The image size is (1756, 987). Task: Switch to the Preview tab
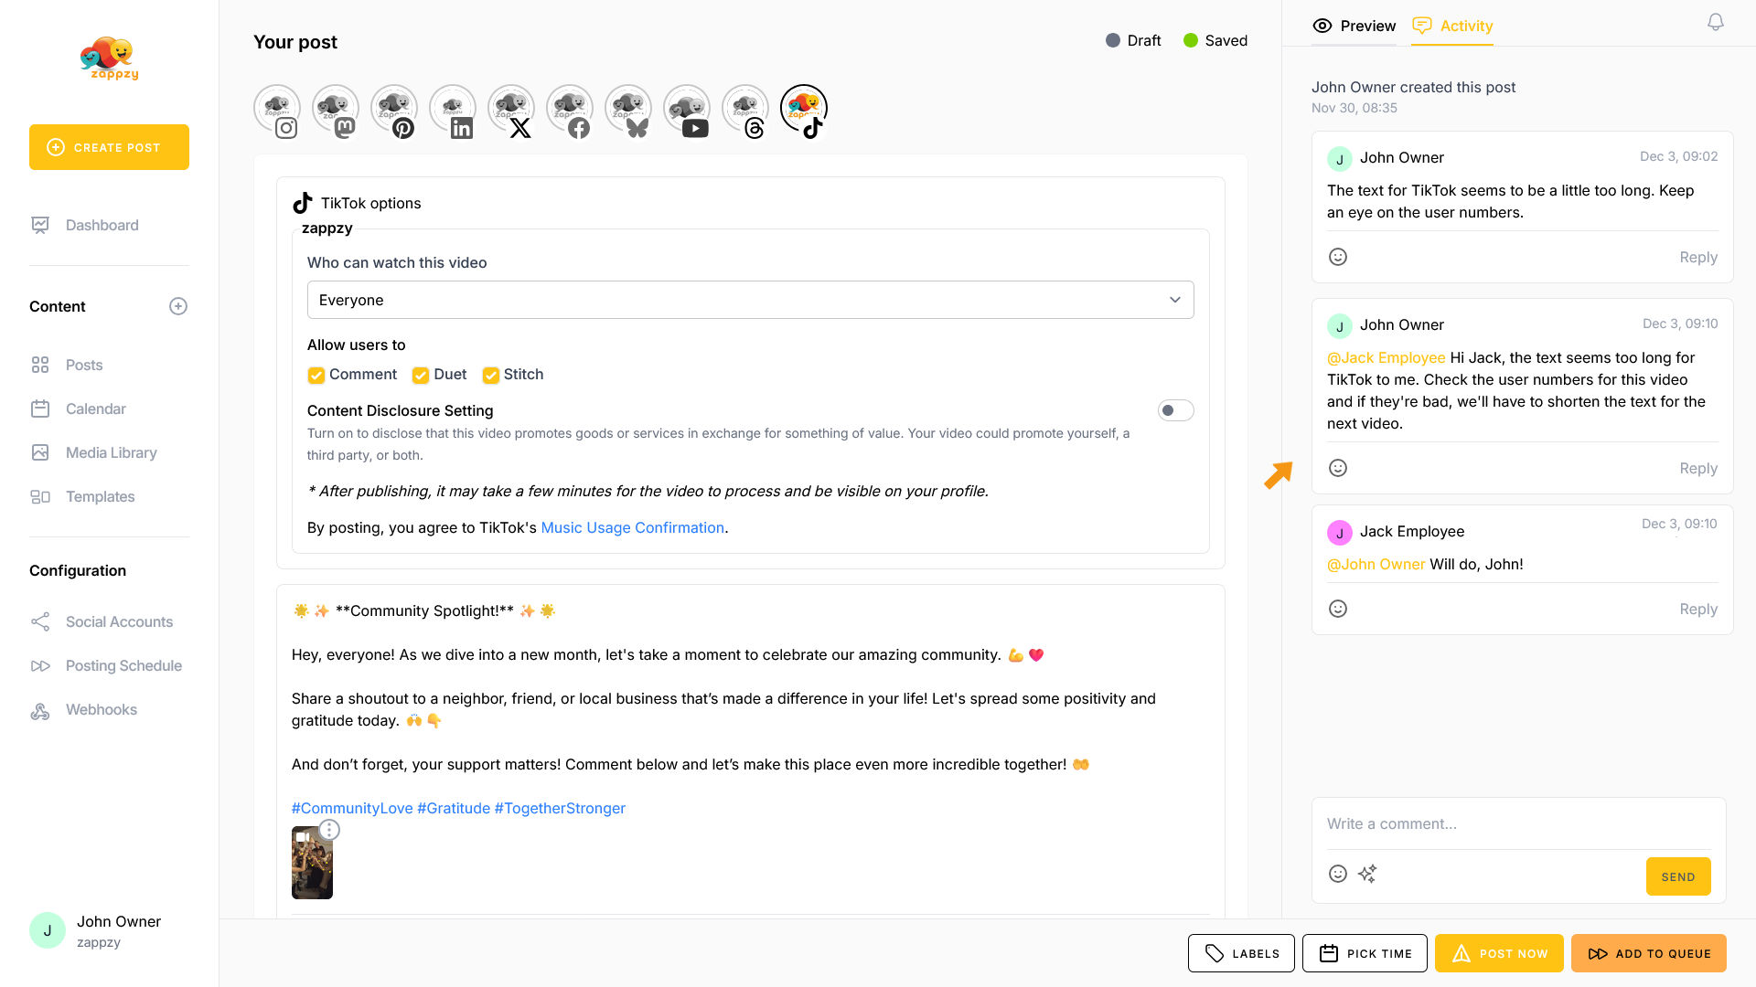point(1354,26)
